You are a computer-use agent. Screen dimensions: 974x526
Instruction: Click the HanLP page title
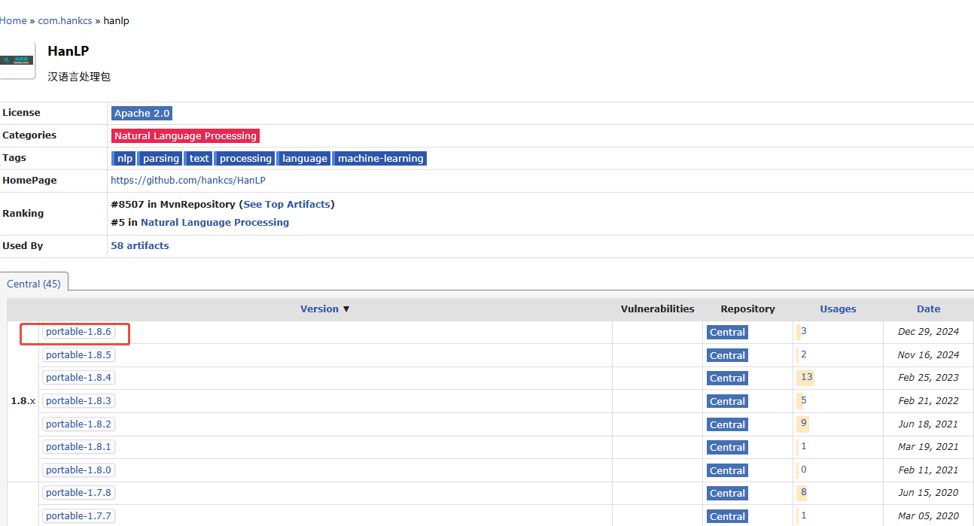tap(68, 51)
